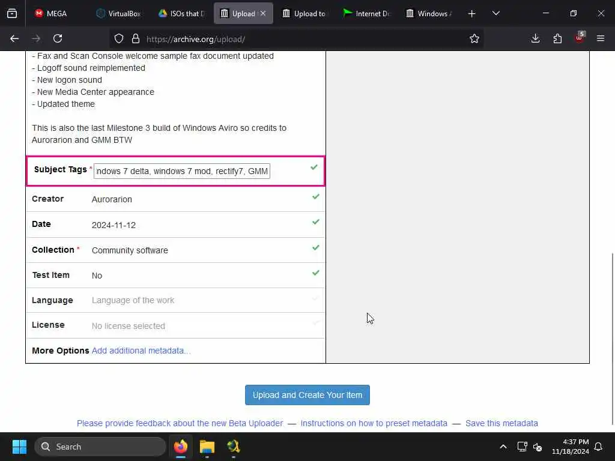Switch to the MEGA tab
Viewport: 615px width, 461px height.
tap(50, 14)
